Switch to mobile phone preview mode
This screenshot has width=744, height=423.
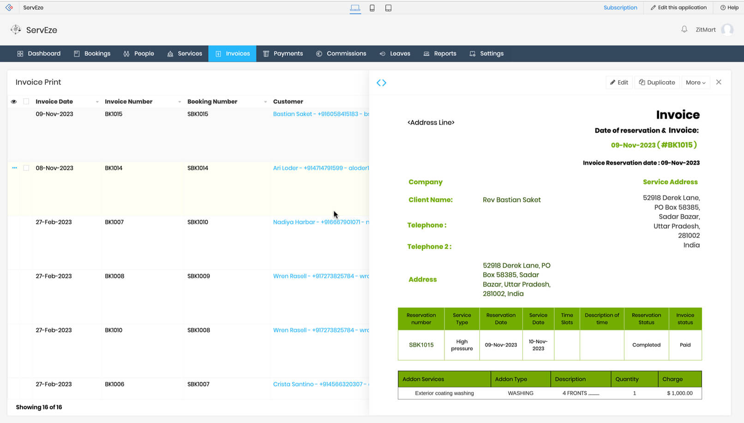coord(372,7)
